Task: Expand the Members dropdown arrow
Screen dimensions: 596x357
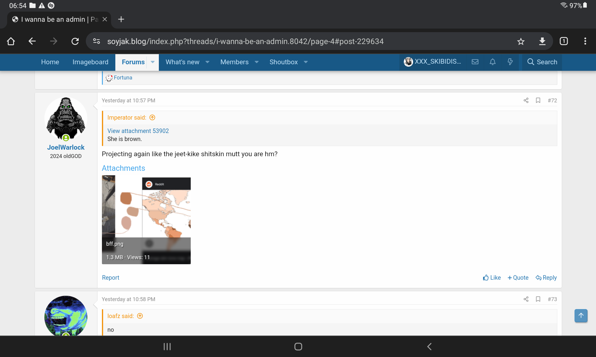Action: point(256,62)
